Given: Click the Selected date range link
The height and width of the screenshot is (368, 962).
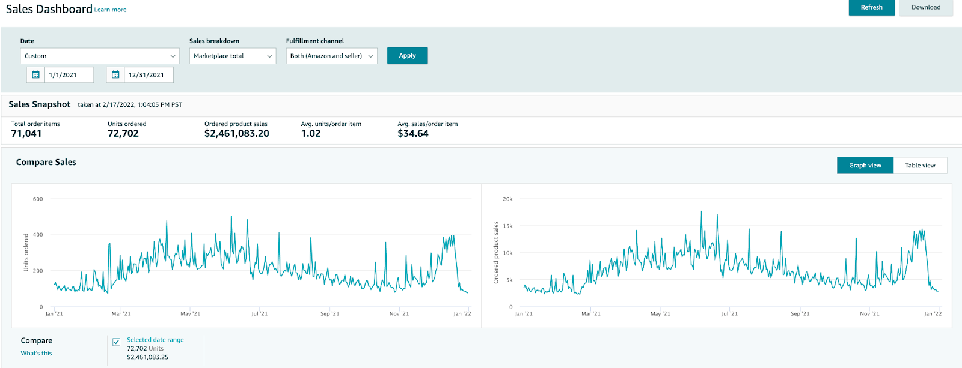Looking at the screenshot, I should pyautogui.click(x=155, y=340).
